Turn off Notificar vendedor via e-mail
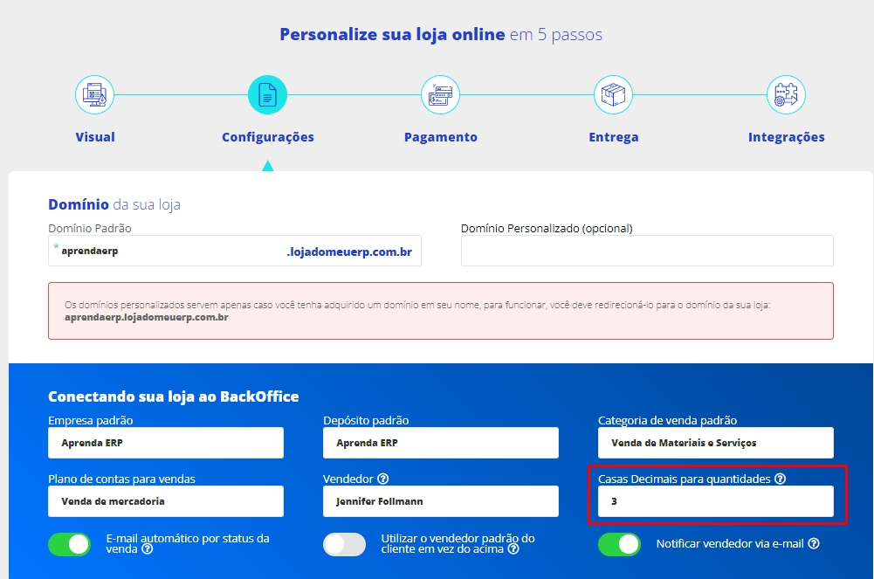 pyautogui.click(x=619, y=544)
